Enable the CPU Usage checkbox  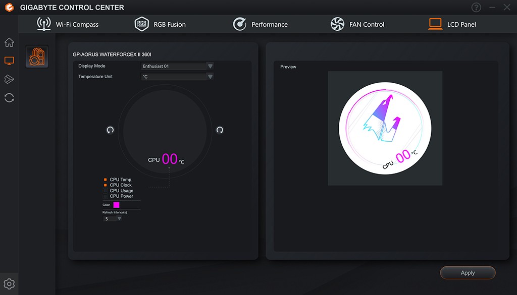pos(105,191)
